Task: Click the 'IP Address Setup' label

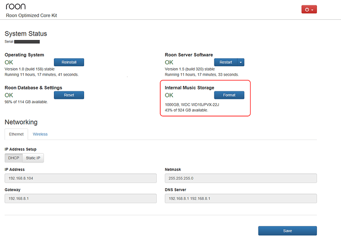Action: pos(20,149)
